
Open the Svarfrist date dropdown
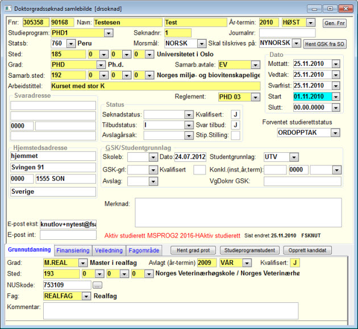(x=336, y=86)
